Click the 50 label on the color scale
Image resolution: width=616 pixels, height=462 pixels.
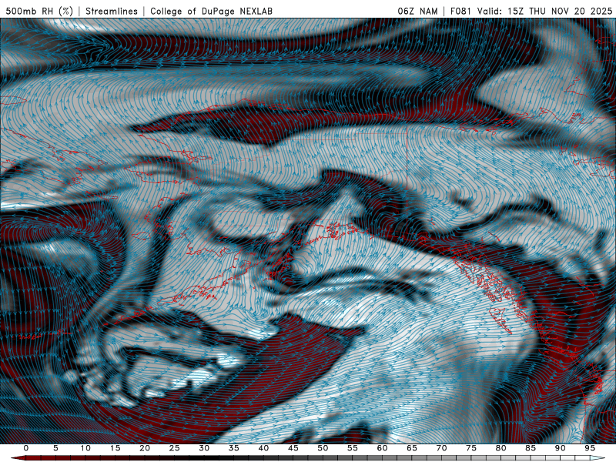(323, 448)
